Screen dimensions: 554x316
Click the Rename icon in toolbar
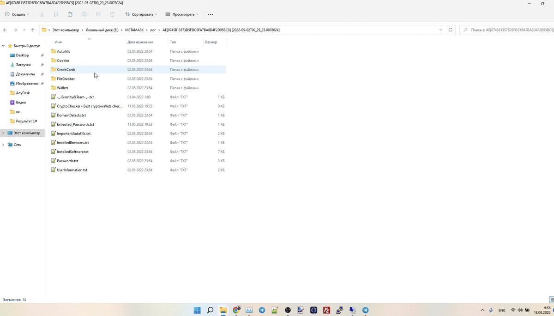pos(84,14)
